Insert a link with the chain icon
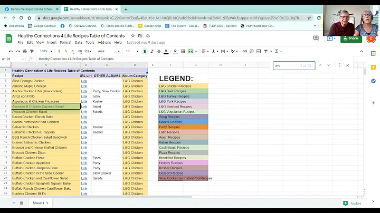This screenshot has height=213, width=380. click(245, 51)
